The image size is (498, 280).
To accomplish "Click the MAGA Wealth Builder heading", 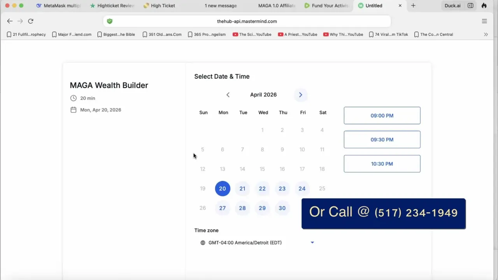I will 109,85.
